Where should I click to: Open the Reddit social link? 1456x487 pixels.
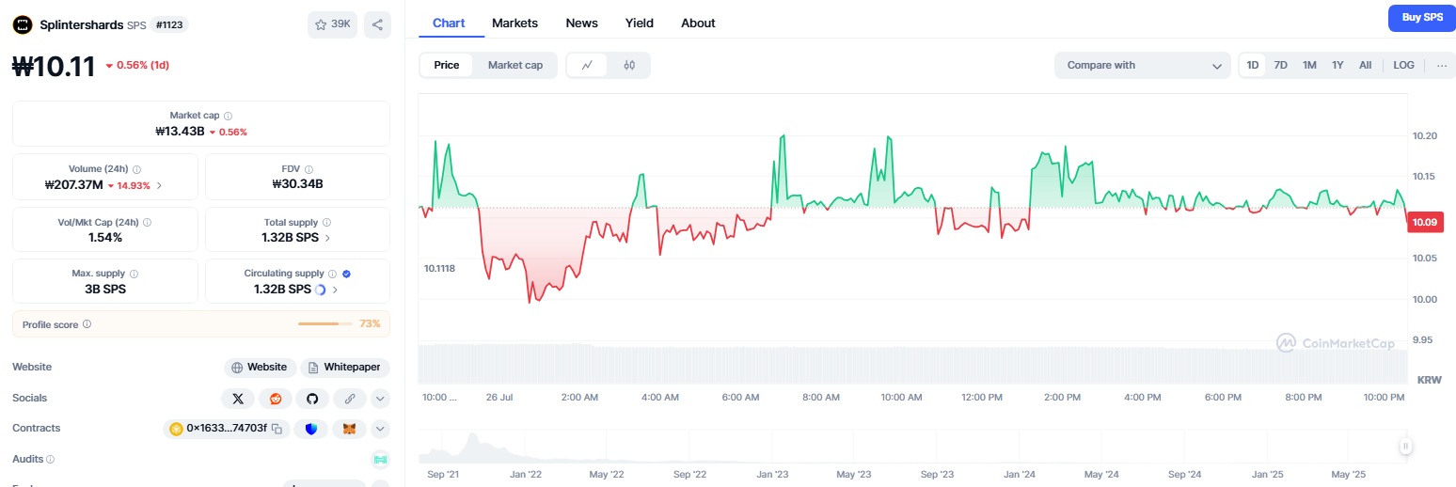click(x=276, y=399)
